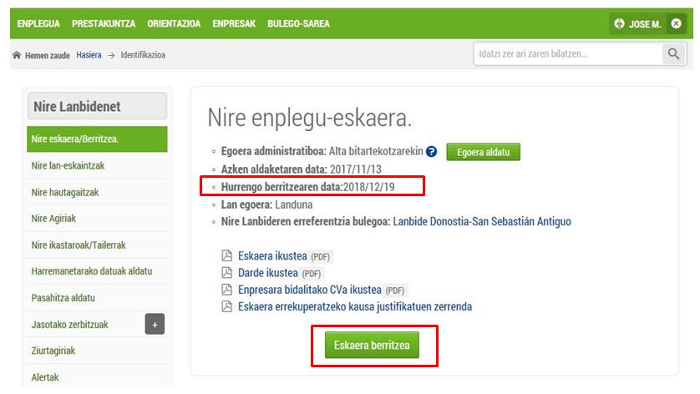The width and height of the screenshot is (700, 394).
Task: Open the ENPLEGUA menu
Action: coord(39,23)
